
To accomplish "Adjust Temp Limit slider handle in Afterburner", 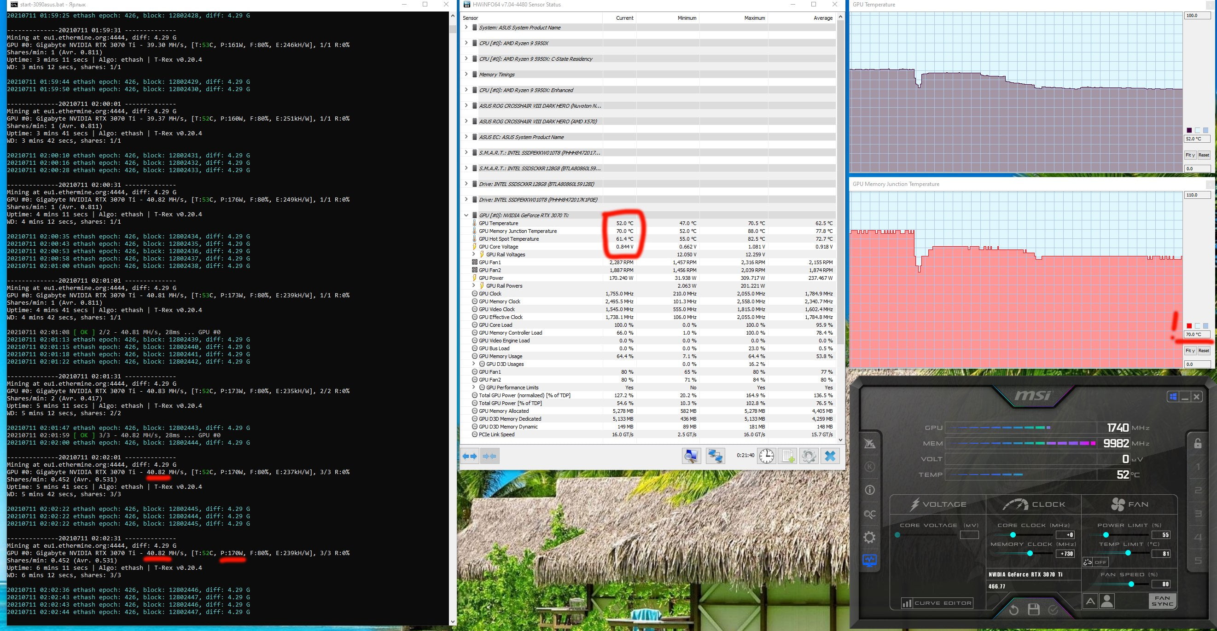I will (1128, 553).
